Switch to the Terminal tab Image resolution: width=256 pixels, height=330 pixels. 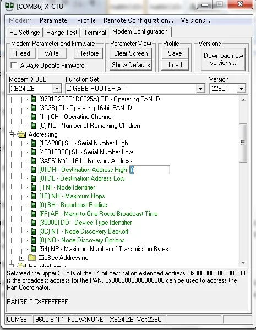(95, 33)
